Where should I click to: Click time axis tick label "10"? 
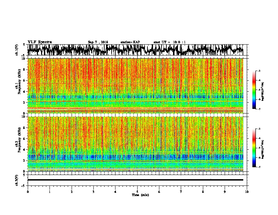pyautogui.click(x=247, y=192)
